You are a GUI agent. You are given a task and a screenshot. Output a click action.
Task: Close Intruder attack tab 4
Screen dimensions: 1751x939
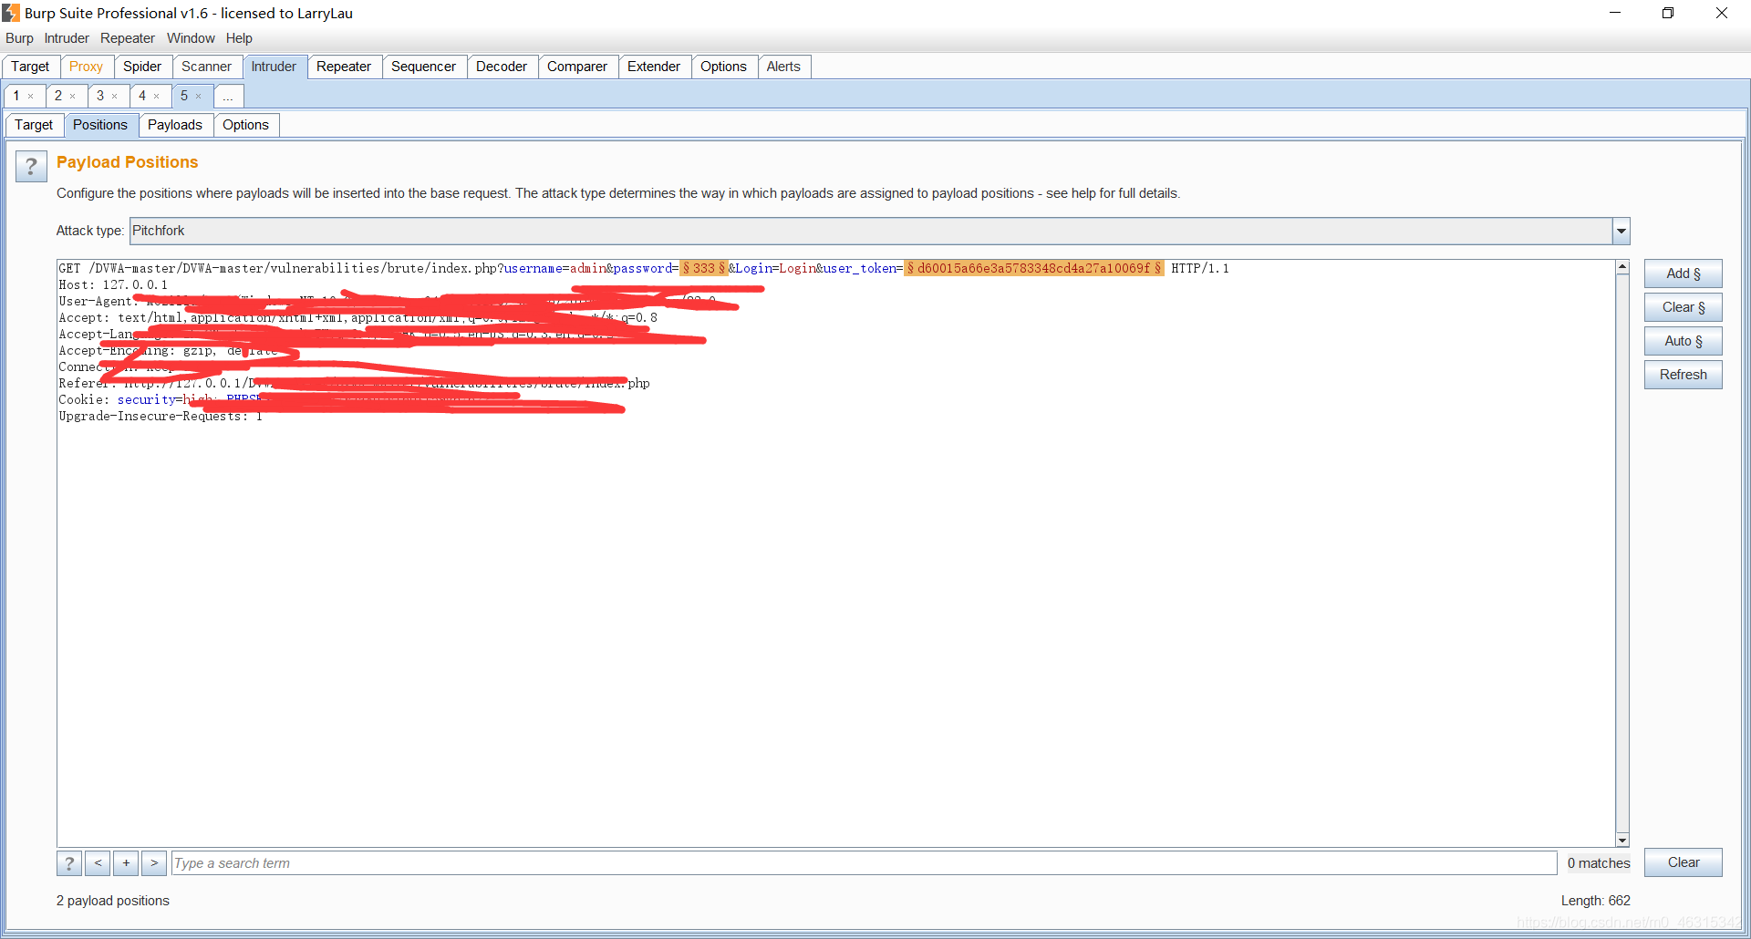(x=157, y=97)
